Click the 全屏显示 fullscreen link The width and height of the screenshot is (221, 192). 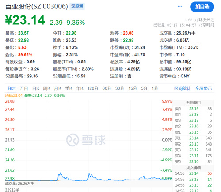tap(203, 88)
